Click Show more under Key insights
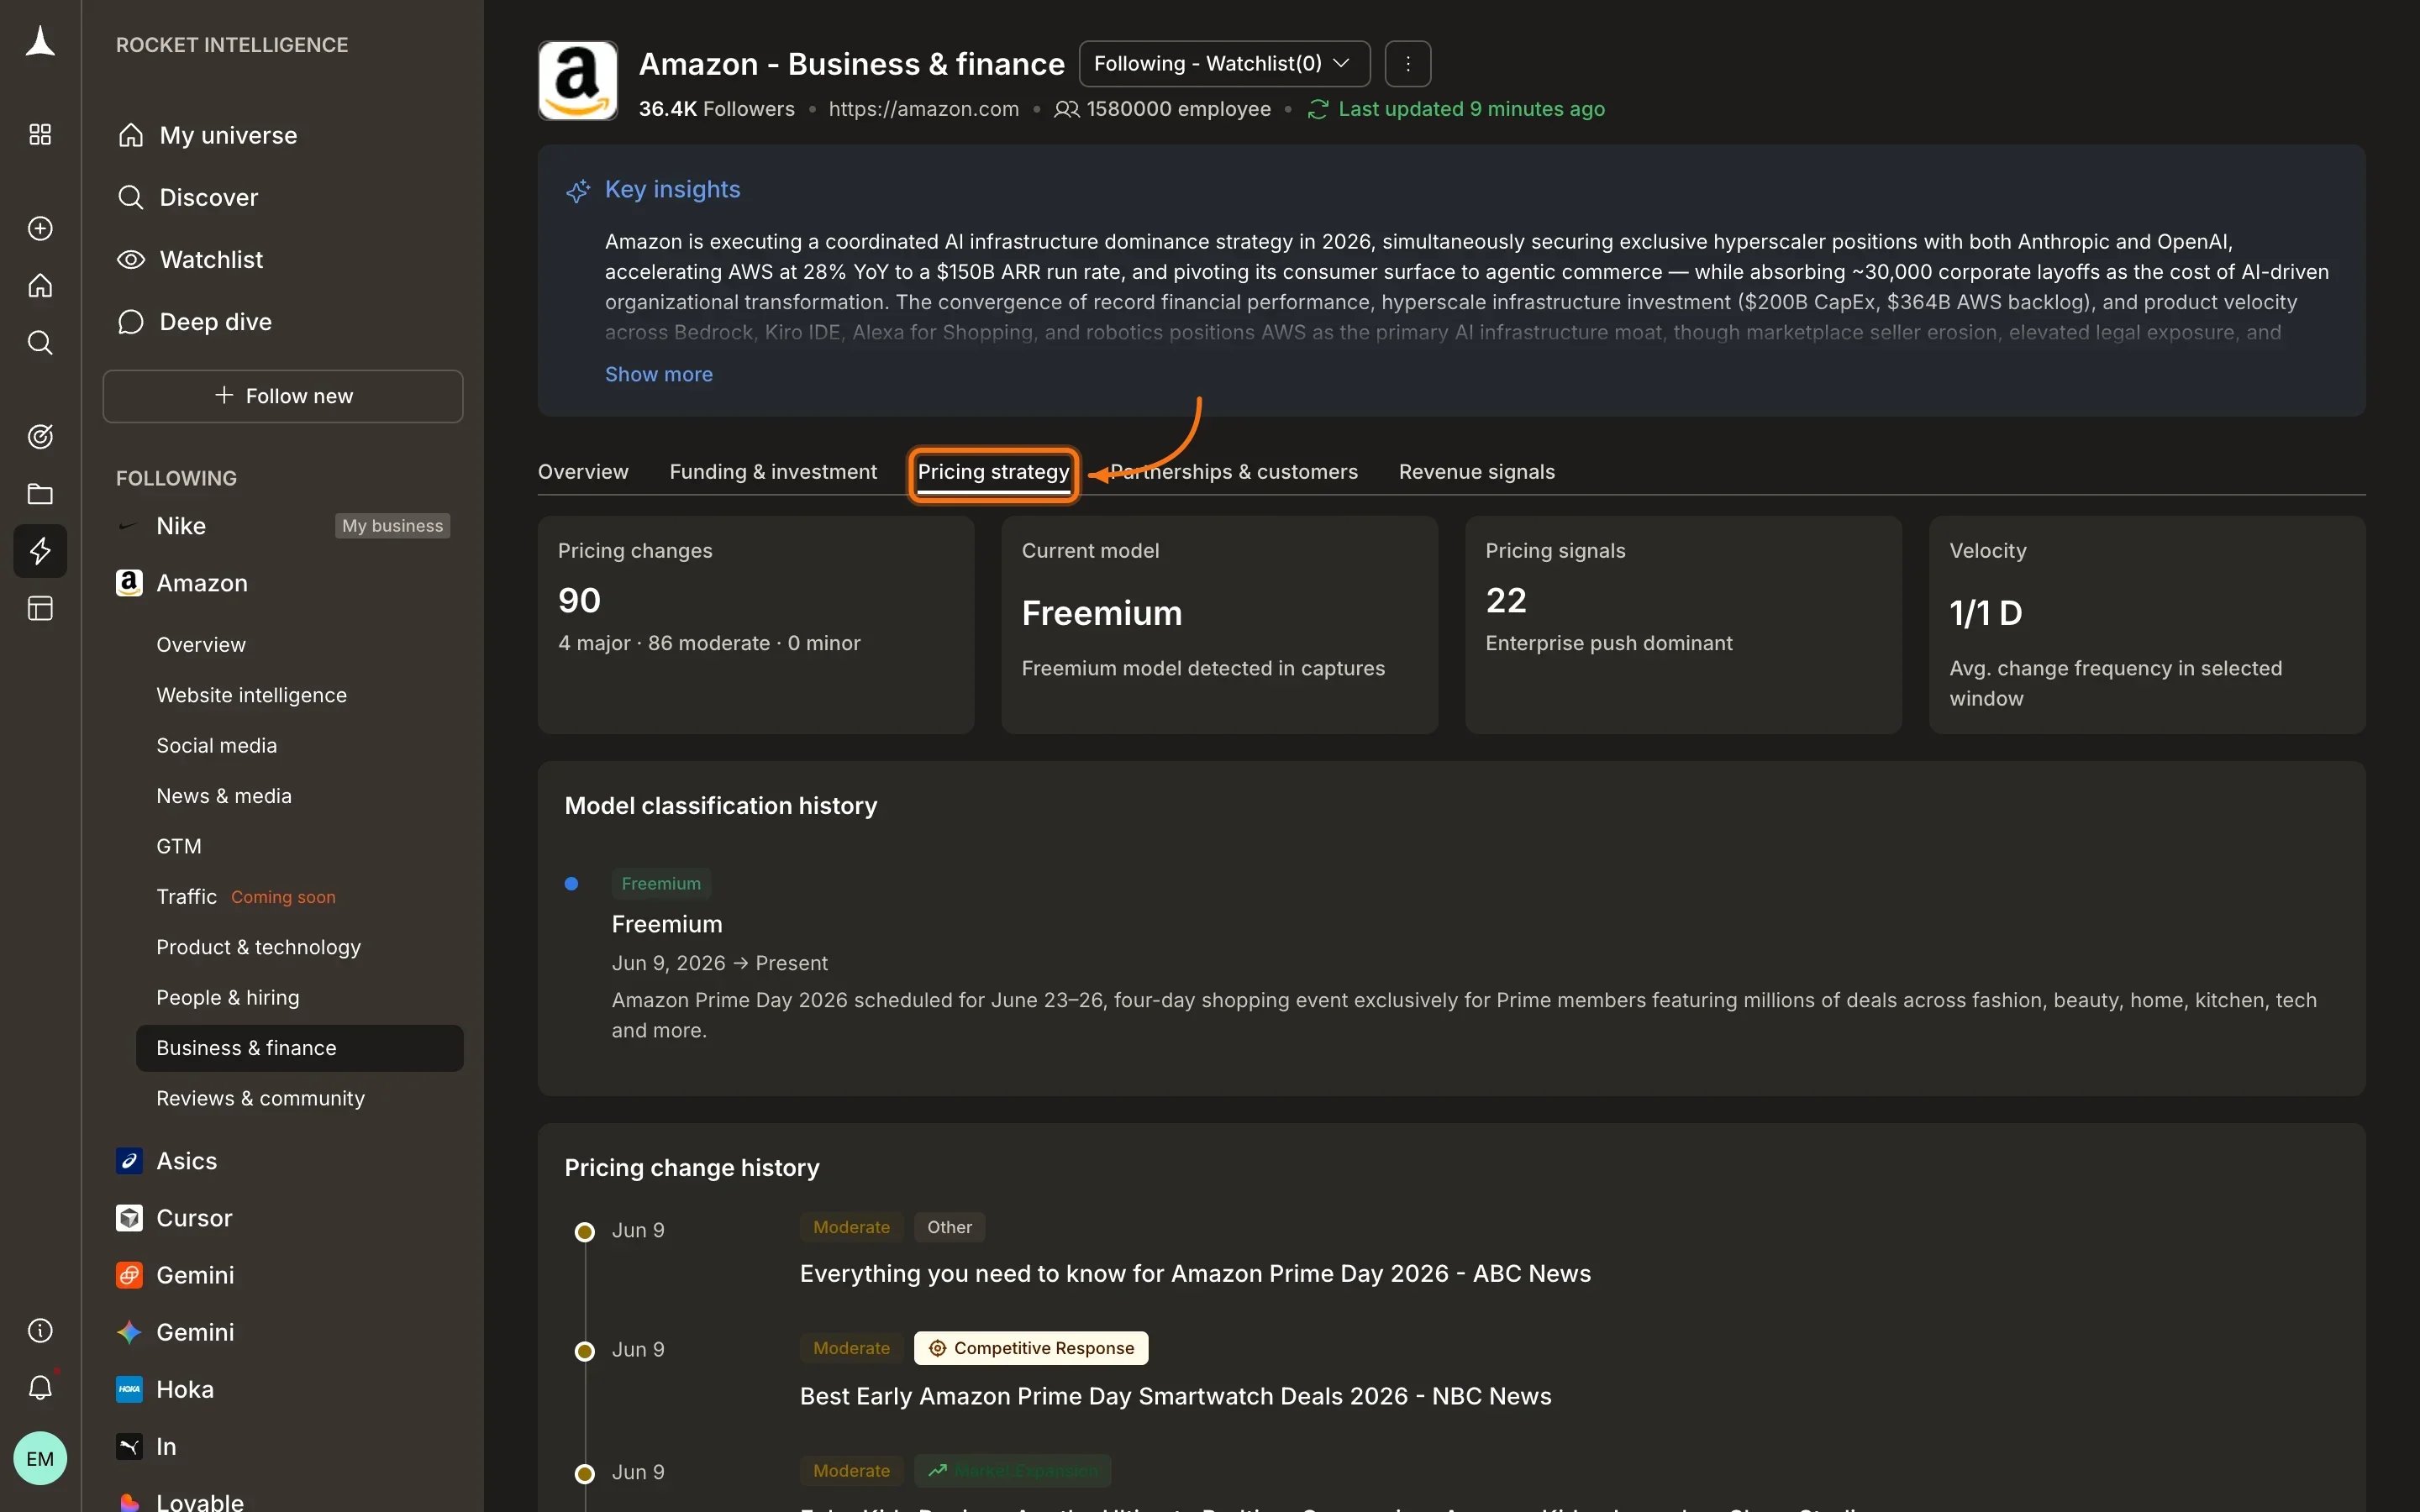The image size is (2420, 1512). coord(659,374)
